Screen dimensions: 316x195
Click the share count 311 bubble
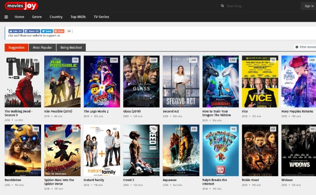69,31
